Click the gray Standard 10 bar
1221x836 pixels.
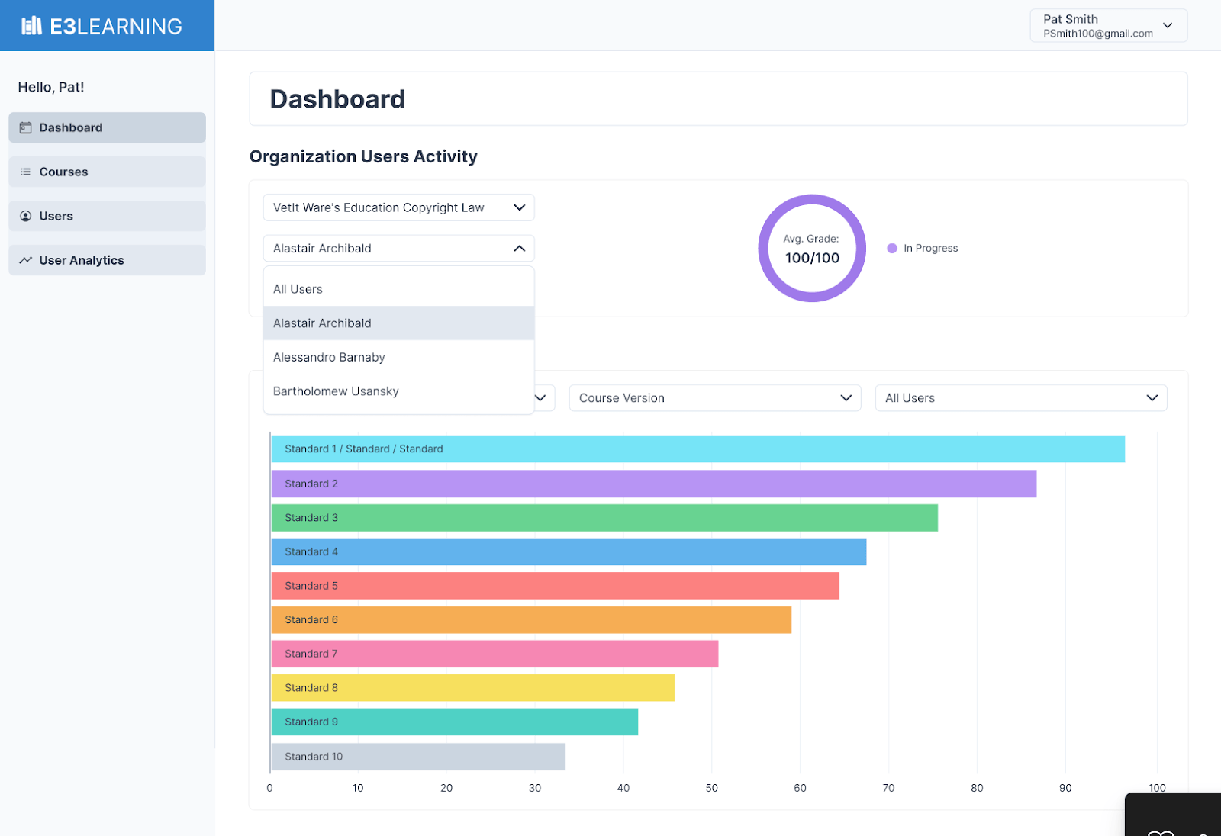417,757
